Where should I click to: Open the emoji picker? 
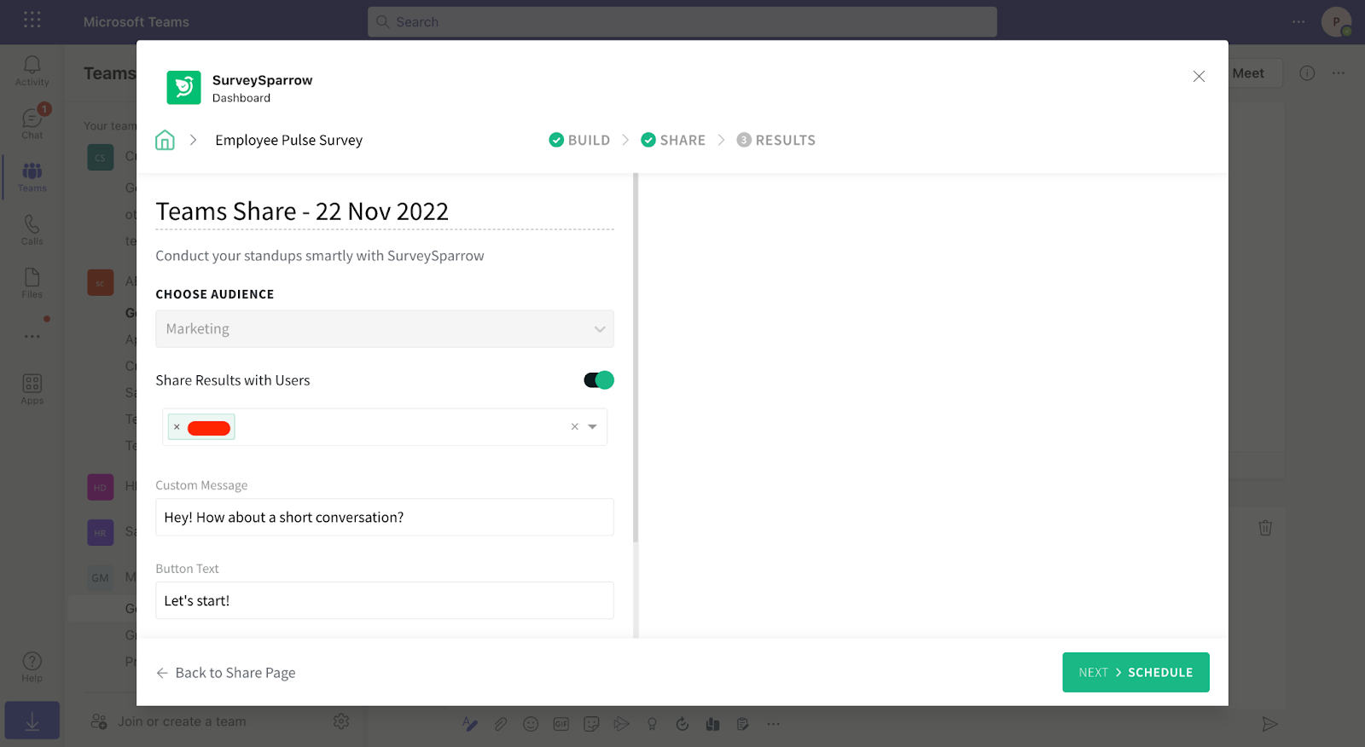(x=531, y=724)
